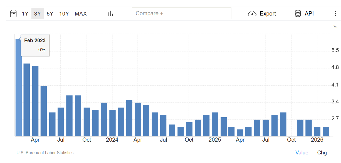
Task: Switch chart to Value view
Action: pyautogui.click(x=302, y=153)
